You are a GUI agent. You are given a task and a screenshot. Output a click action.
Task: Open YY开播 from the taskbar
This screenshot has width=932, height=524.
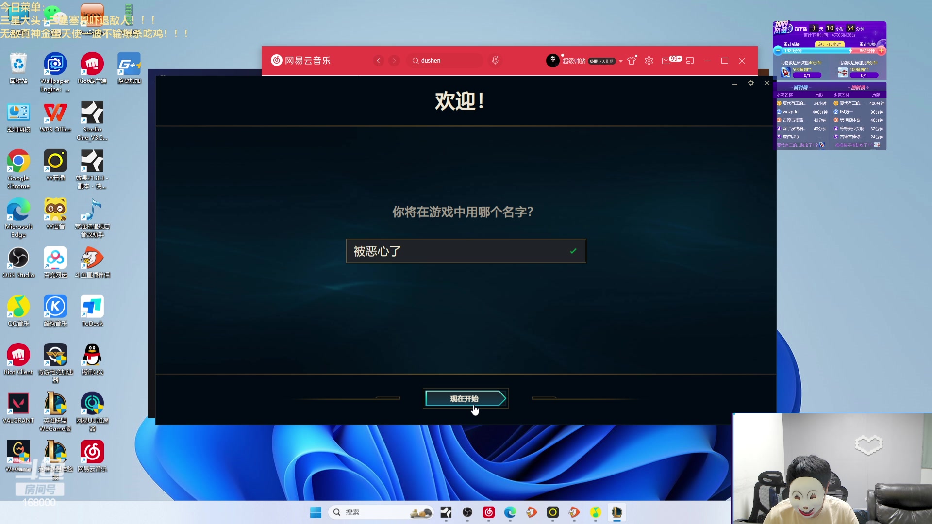click(552, 512)
